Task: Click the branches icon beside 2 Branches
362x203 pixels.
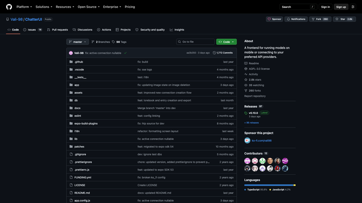Action: click(x=93, y=42)
